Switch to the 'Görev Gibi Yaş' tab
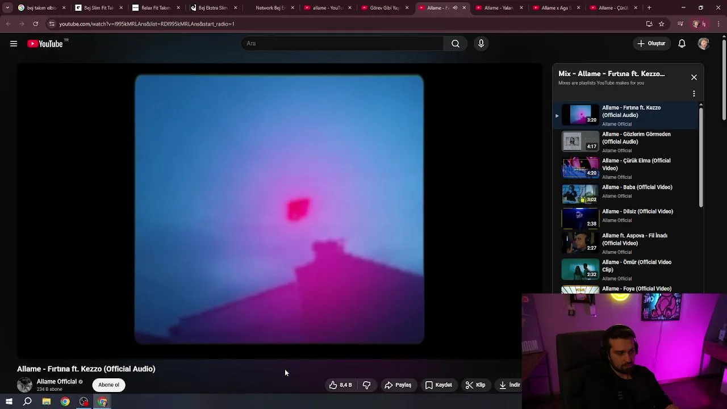Screen dimensions: 727x409 (384, 8)
